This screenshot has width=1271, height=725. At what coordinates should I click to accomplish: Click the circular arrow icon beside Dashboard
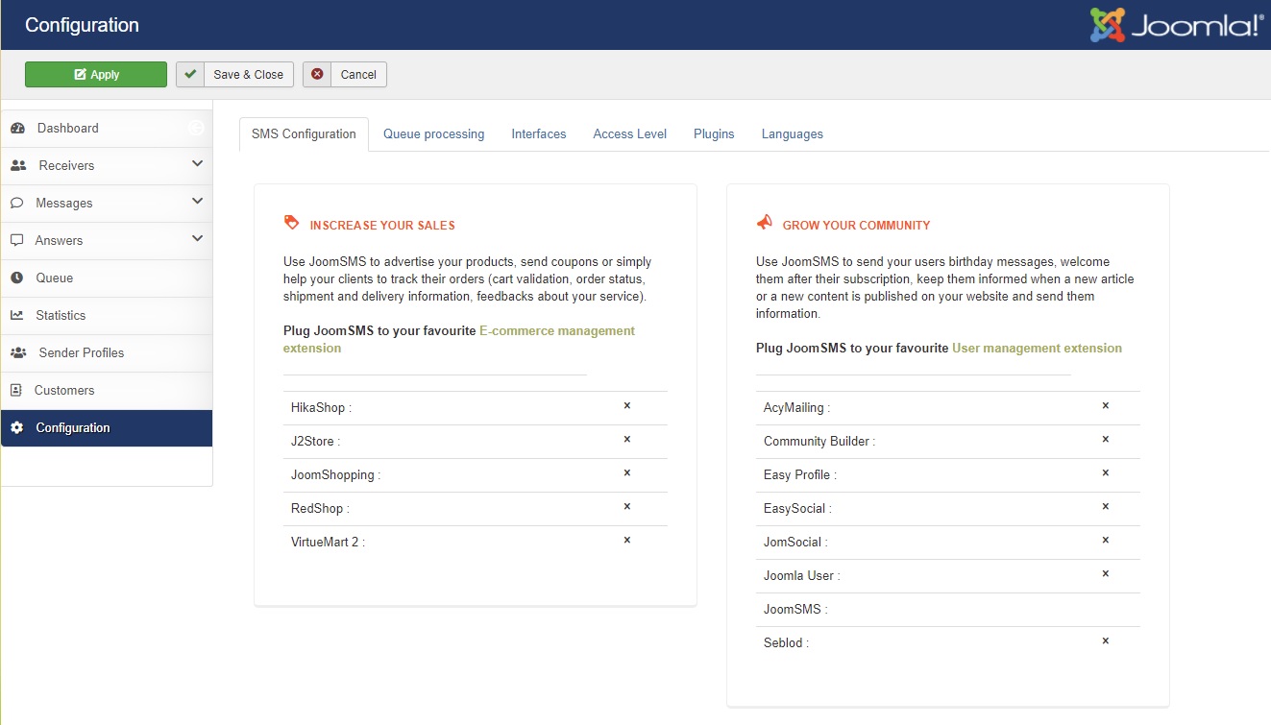pos(196,128)
